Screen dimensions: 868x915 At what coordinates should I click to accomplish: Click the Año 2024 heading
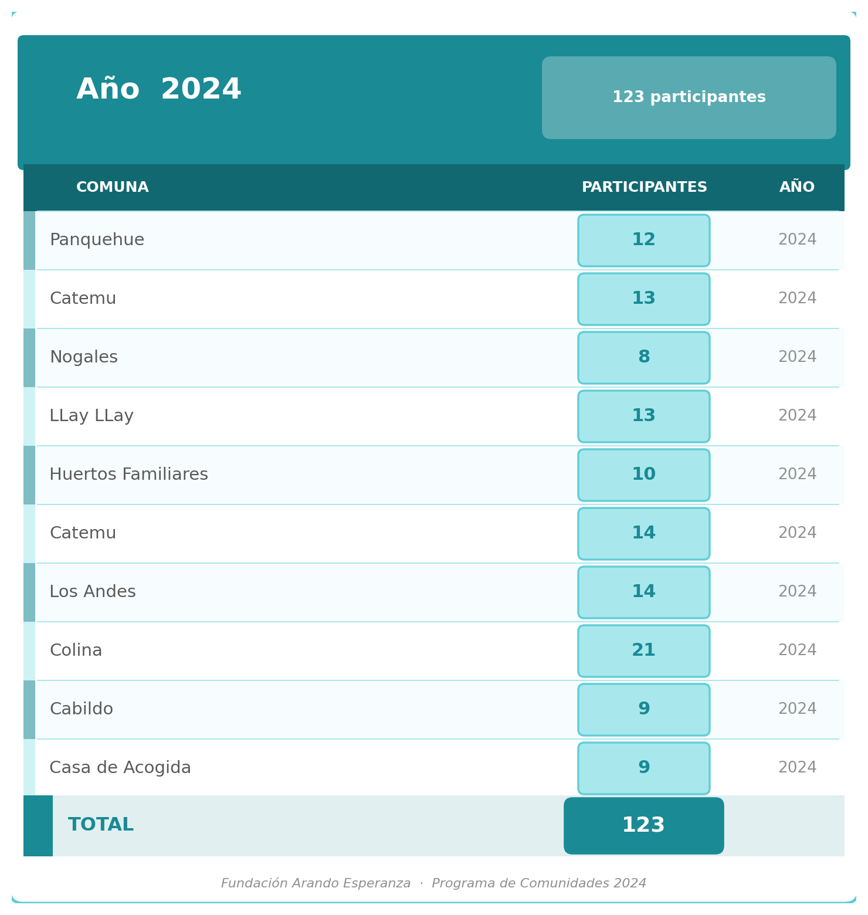tap(159, 90)
